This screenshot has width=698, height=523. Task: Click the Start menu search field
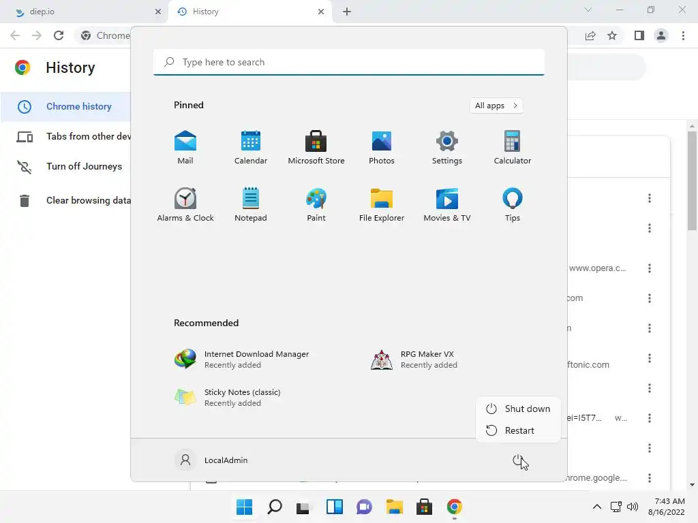[x=348, y=62]
